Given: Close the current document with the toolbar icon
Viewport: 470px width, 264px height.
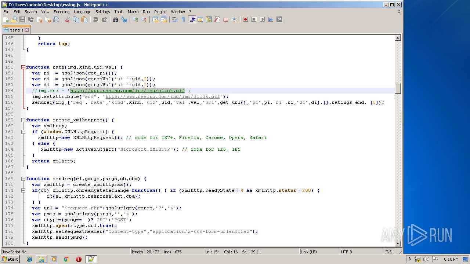Looking at the screenshot, I should (39, 19).
